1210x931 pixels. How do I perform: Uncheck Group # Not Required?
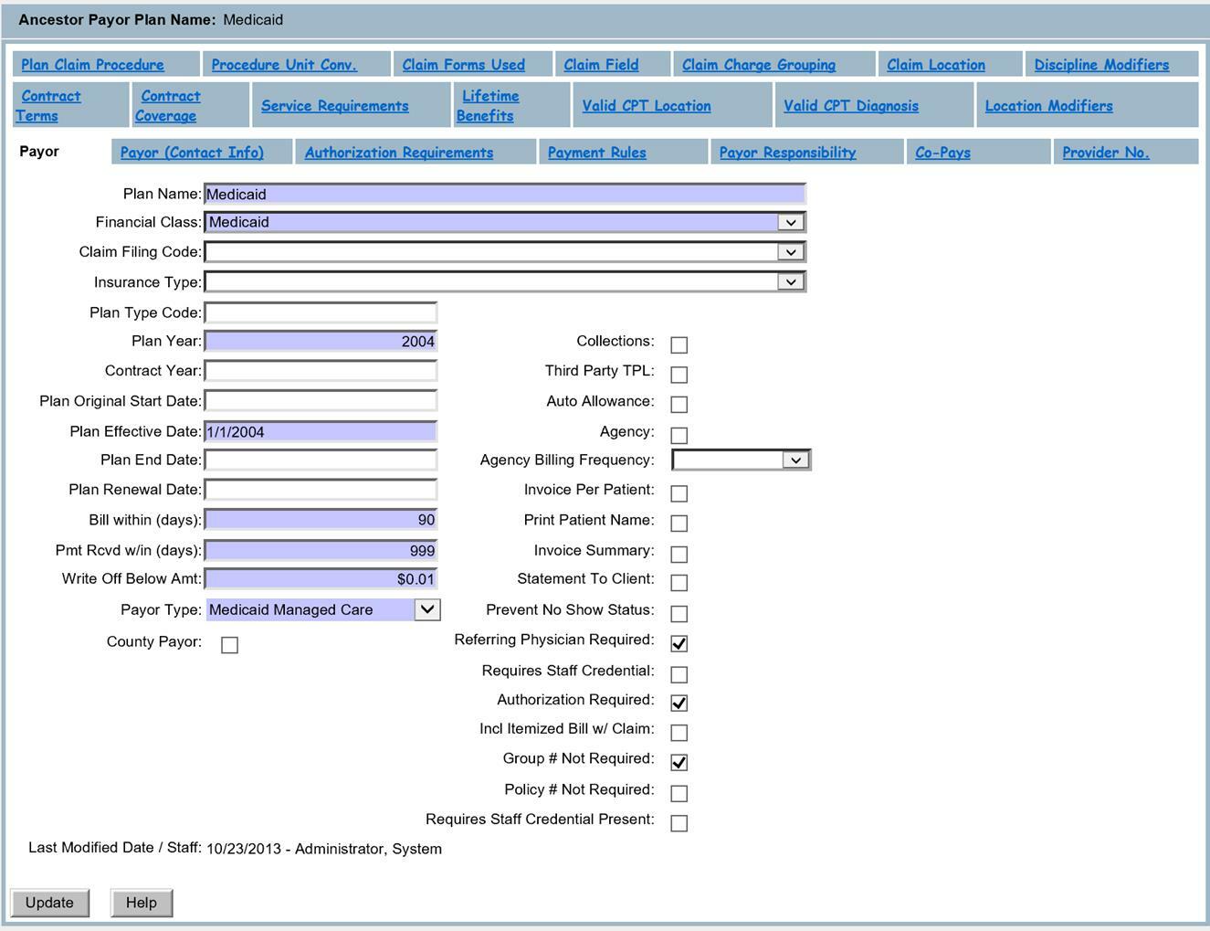(x=679, y=761)
